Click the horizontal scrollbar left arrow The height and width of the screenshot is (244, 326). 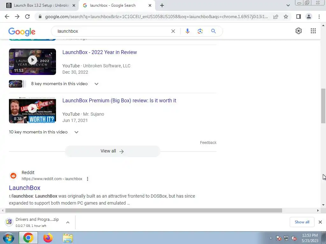(x=3, y=211)
